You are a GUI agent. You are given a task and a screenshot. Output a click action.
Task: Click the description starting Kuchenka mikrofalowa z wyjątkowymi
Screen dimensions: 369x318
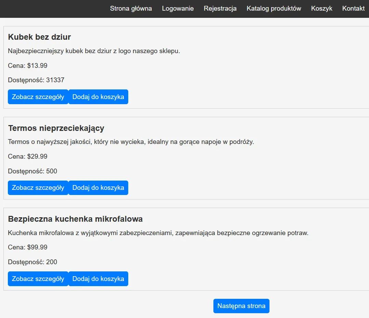pos(158,233)
